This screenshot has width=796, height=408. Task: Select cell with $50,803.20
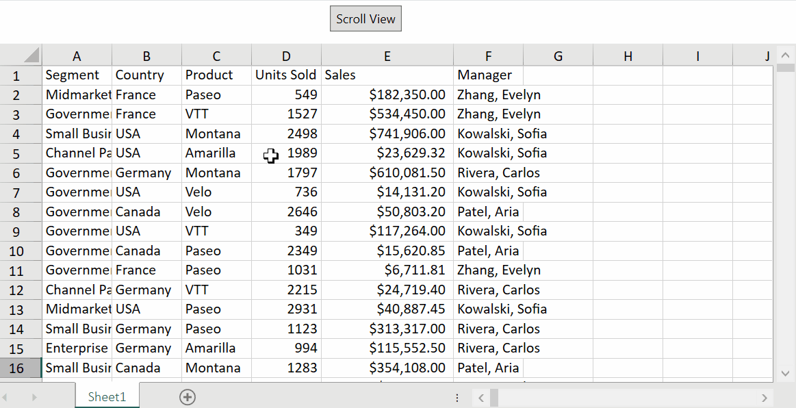click(x=387, y=212)
